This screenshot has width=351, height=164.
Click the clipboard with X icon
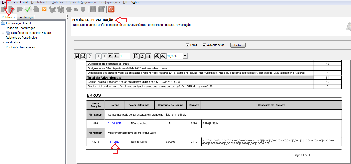(61, 9)
